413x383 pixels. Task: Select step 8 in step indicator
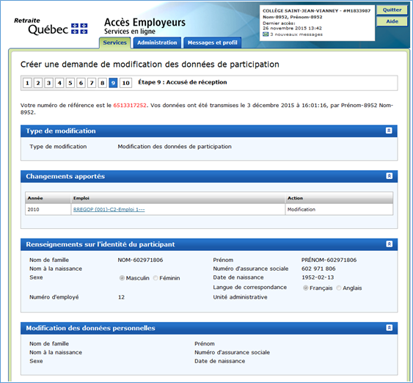coord(102,83)
